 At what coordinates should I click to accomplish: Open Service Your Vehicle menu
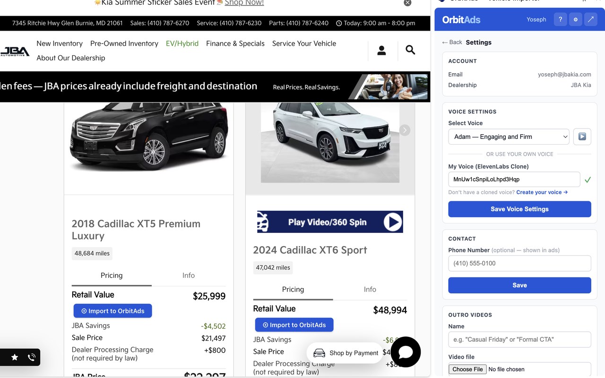coord(304,43)
